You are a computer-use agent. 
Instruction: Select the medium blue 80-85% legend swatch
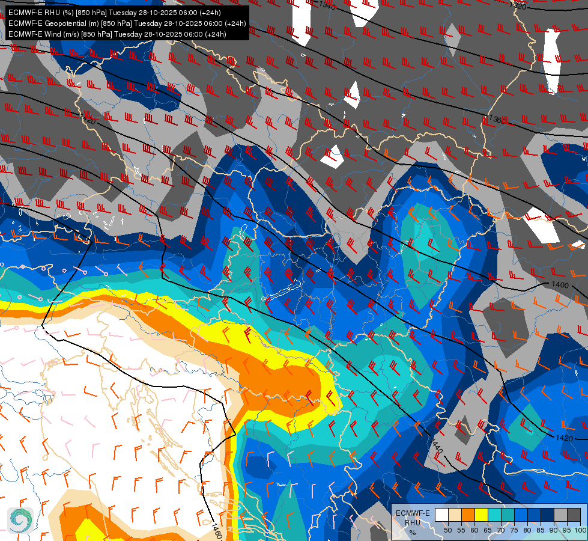click(535, 515)
